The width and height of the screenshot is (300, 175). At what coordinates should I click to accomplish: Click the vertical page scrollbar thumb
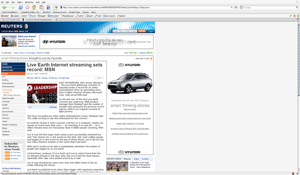tap(299, 61)
